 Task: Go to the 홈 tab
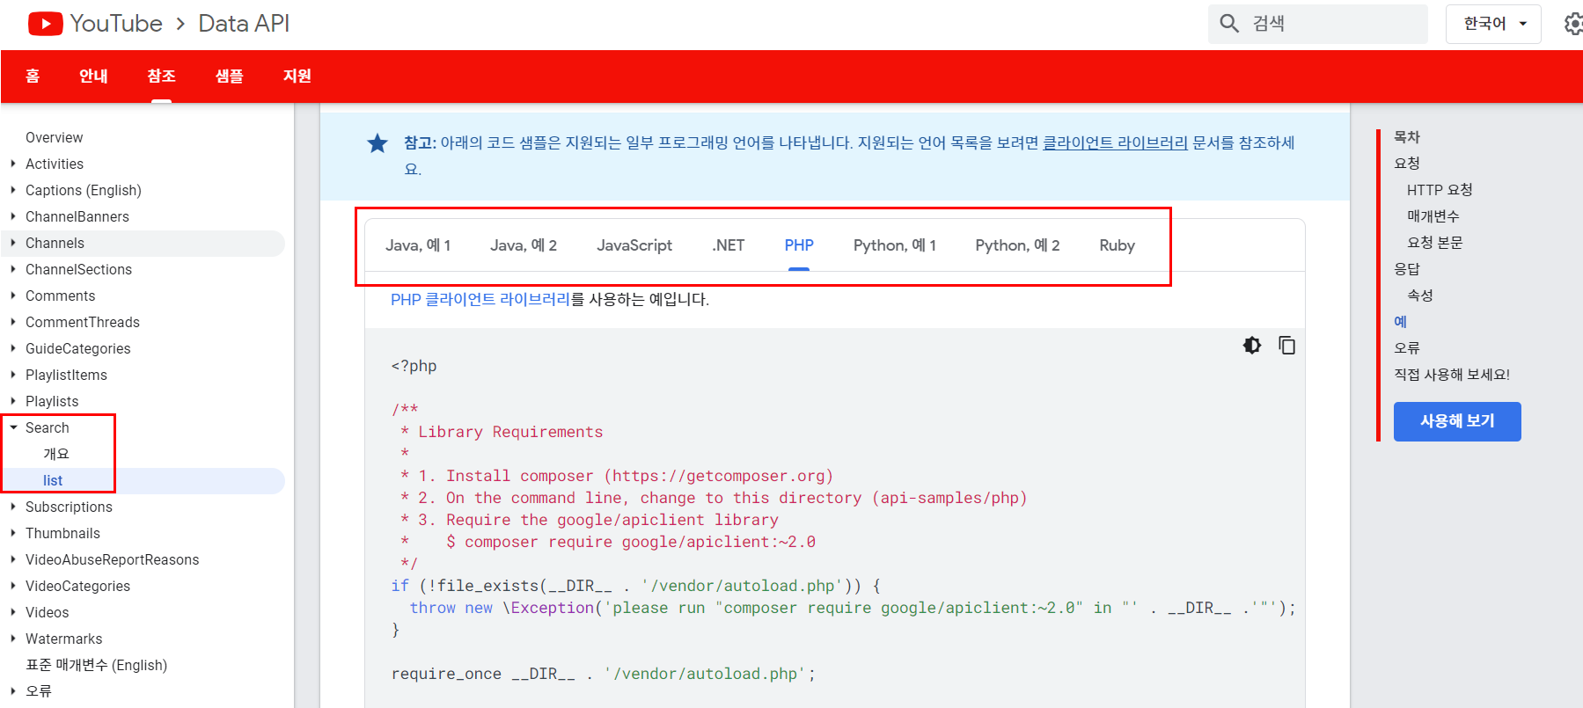tap(33, 77)
